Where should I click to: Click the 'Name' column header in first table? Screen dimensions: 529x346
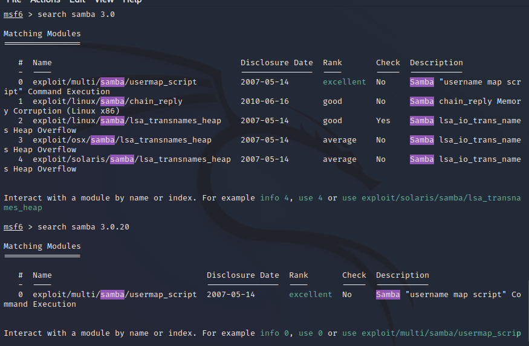pos(42,63)
